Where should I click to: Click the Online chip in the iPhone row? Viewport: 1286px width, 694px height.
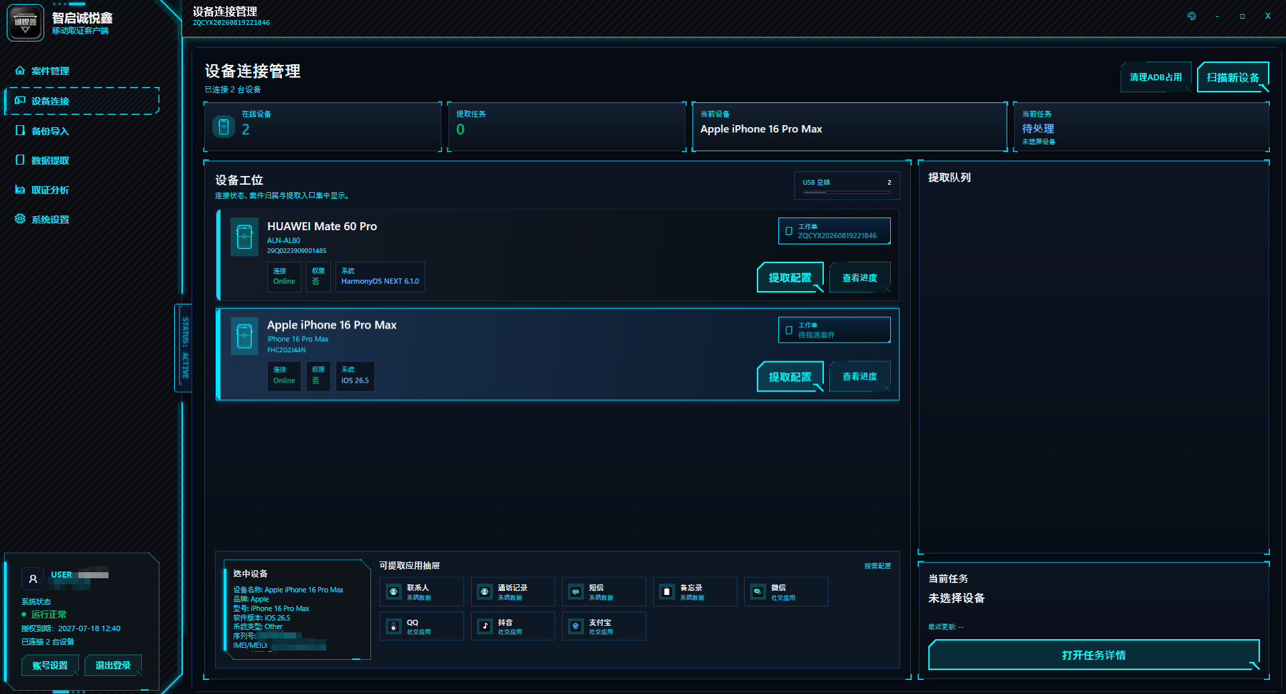(284, 376)
